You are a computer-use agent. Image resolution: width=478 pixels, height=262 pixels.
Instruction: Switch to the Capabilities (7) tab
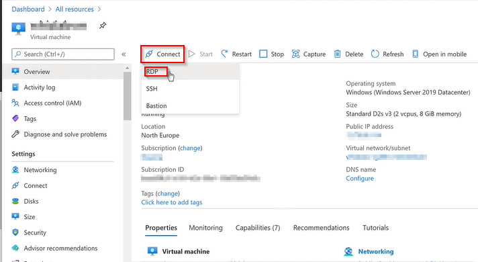tap(258, 228)
